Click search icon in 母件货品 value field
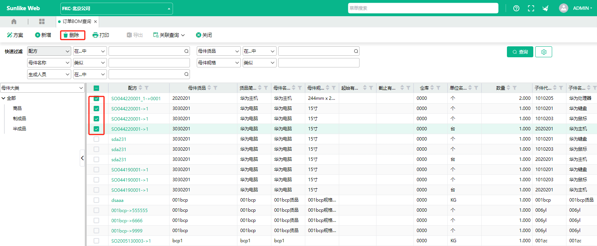This screenshot has width=597, height=246. pyautogui.click(x=356, y=51)
